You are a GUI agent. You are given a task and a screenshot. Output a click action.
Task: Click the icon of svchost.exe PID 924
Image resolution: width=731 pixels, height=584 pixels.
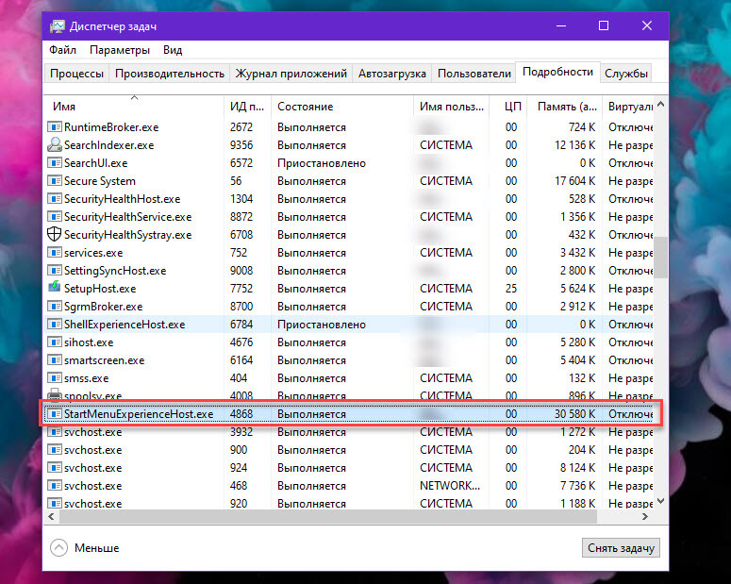(55, 467)
